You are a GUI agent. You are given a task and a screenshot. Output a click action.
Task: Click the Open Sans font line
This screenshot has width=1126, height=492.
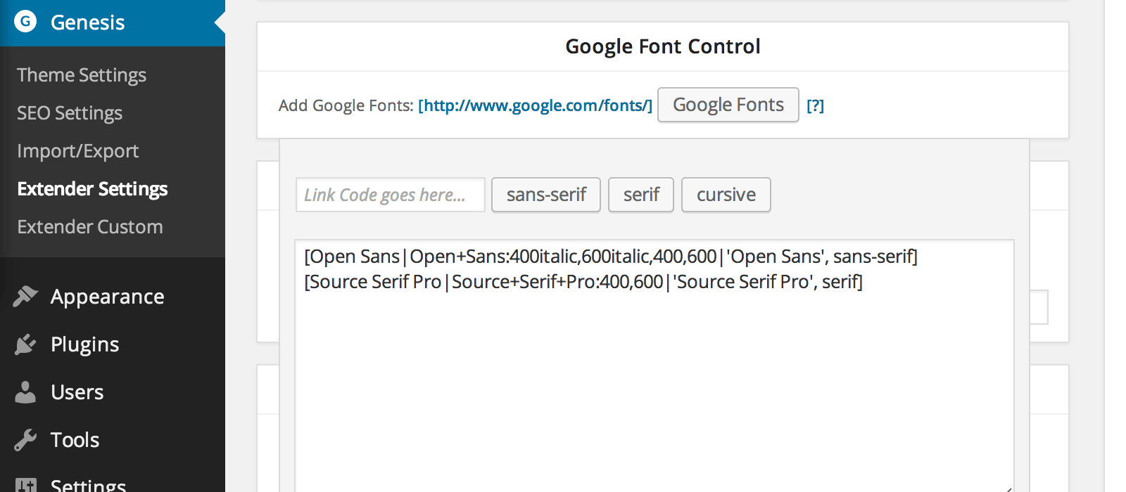coord(611,257)
